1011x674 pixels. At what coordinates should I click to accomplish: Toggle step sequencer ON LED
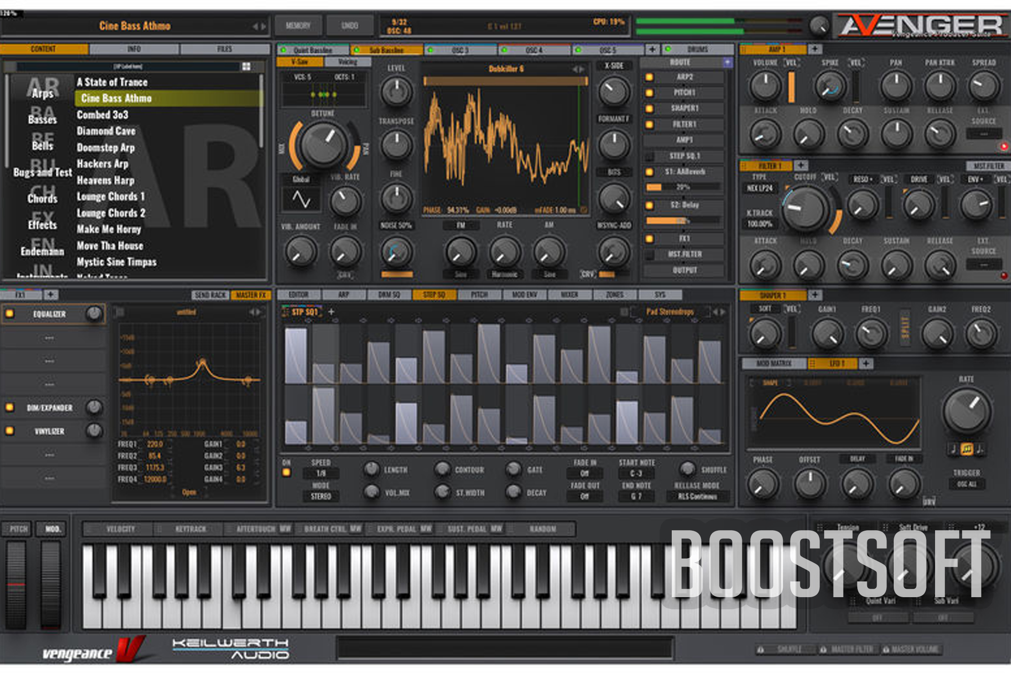pyautogui.click(x=286, y=473)
